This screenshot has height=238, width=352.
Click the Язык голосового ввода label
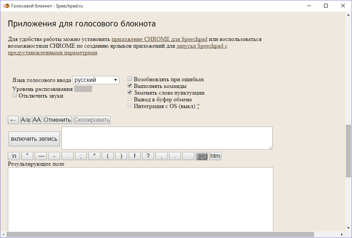(41, 80)
